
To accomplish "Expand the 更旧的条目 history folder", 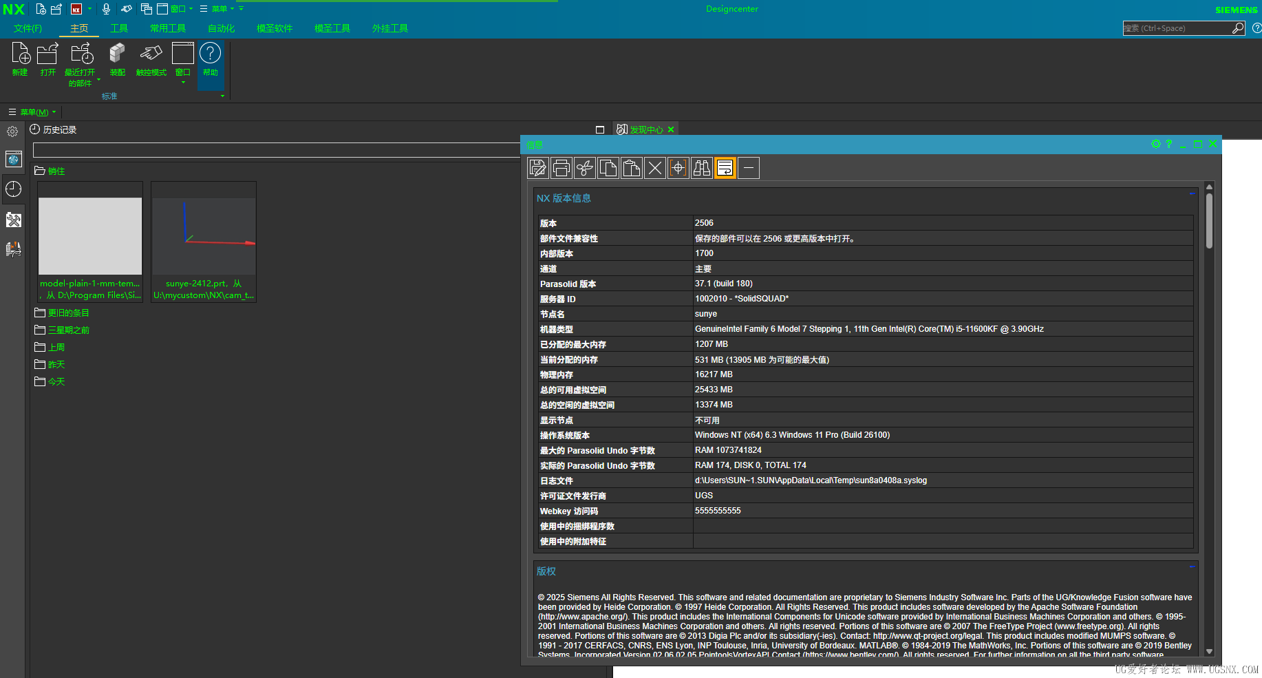I will [x=68, y=313].
